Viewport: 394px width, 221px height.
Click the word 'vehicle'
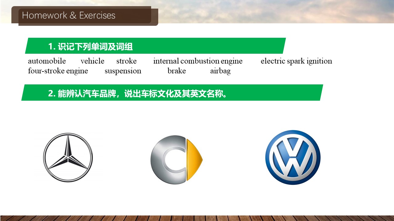(x=92, y=61)
